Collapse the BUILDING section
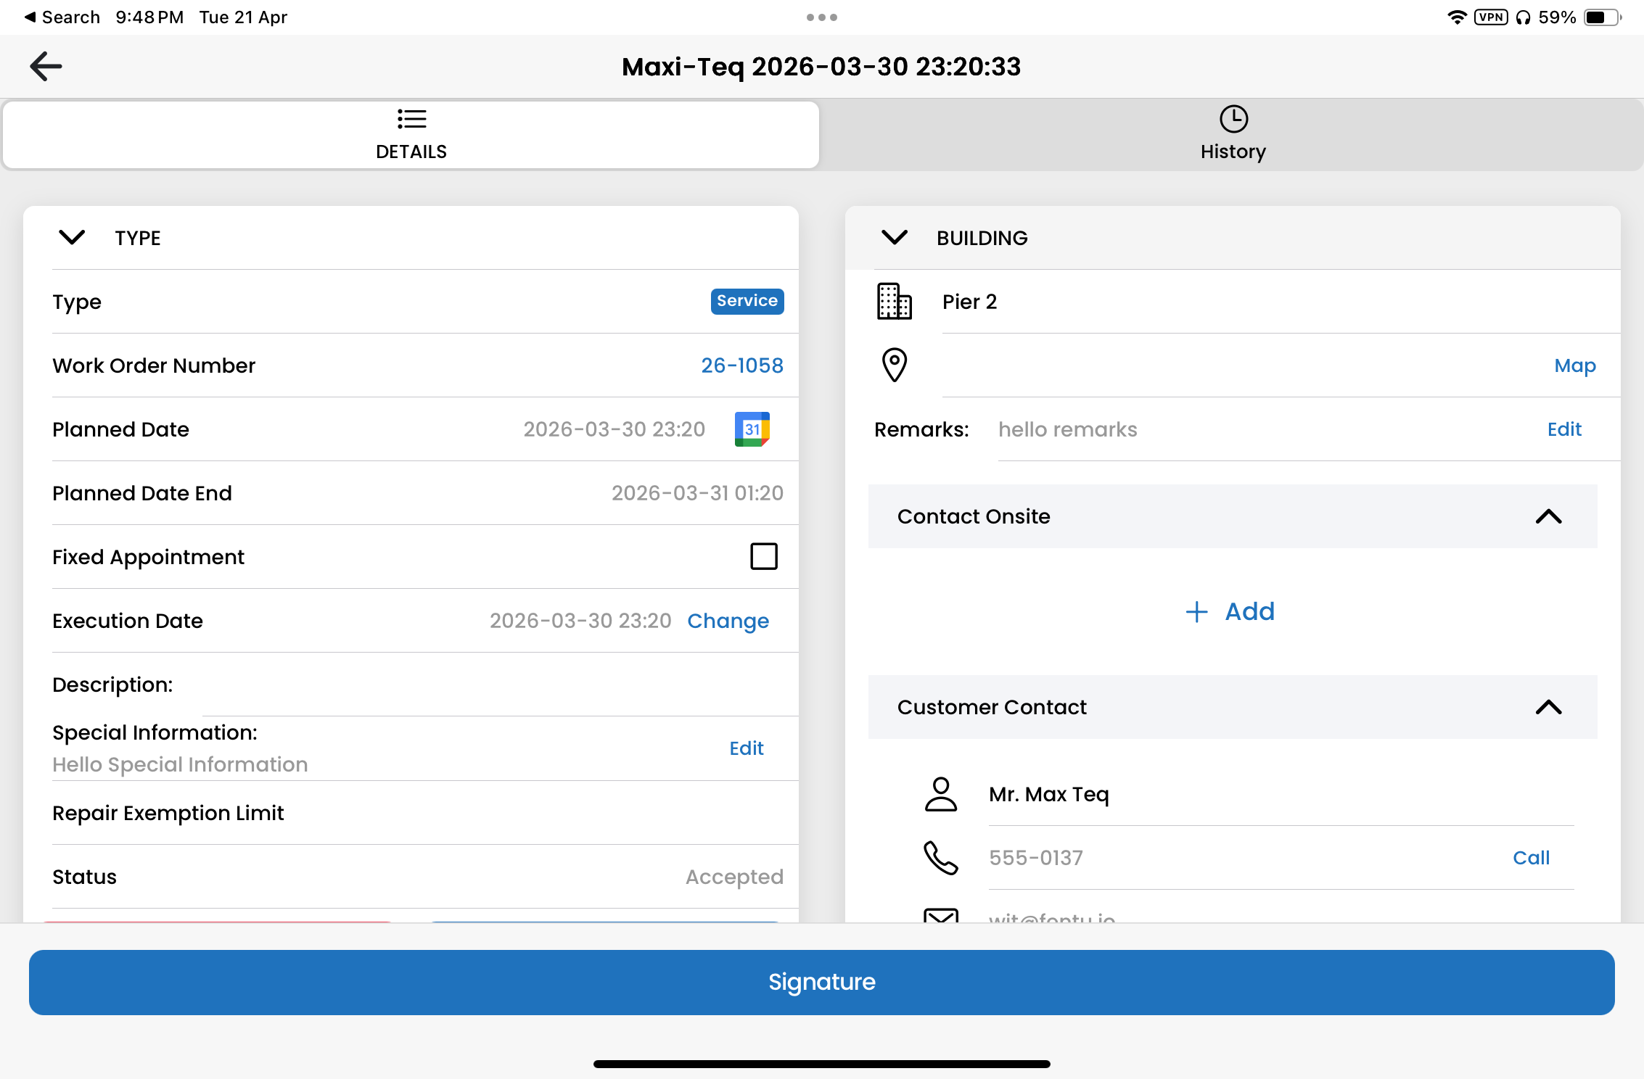Viewport: 1644px width, 1079px height. 894,238
